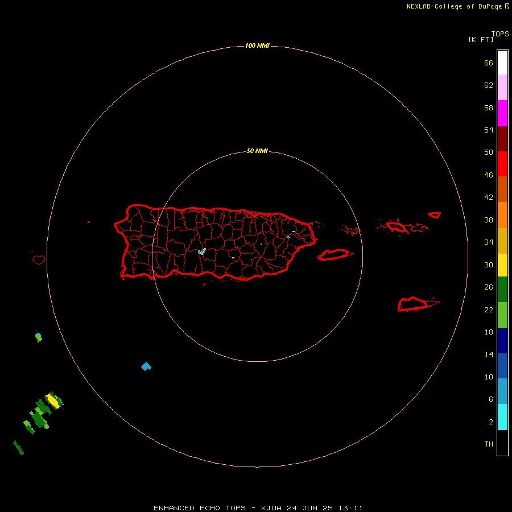This screenshot has height=512, width=512.
Task: Select the bright red legend swatch
Action: 502,164
